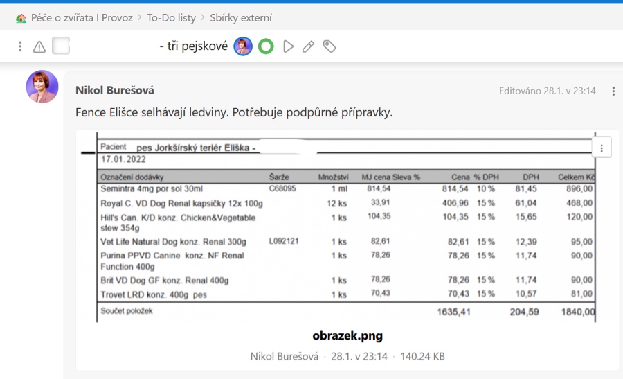Click the Editováno 28.1. v 23:14 timestamp
Screen dimensions: 623x379
(x=547, y=91)
